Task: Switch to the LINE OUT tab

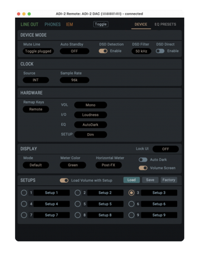Action: click(x=30, y=25)
